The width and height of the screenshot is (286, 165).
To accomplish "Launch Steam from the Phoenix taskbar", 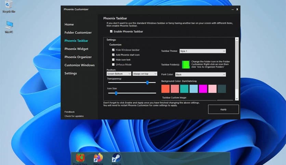I will [x=116, y=158].
